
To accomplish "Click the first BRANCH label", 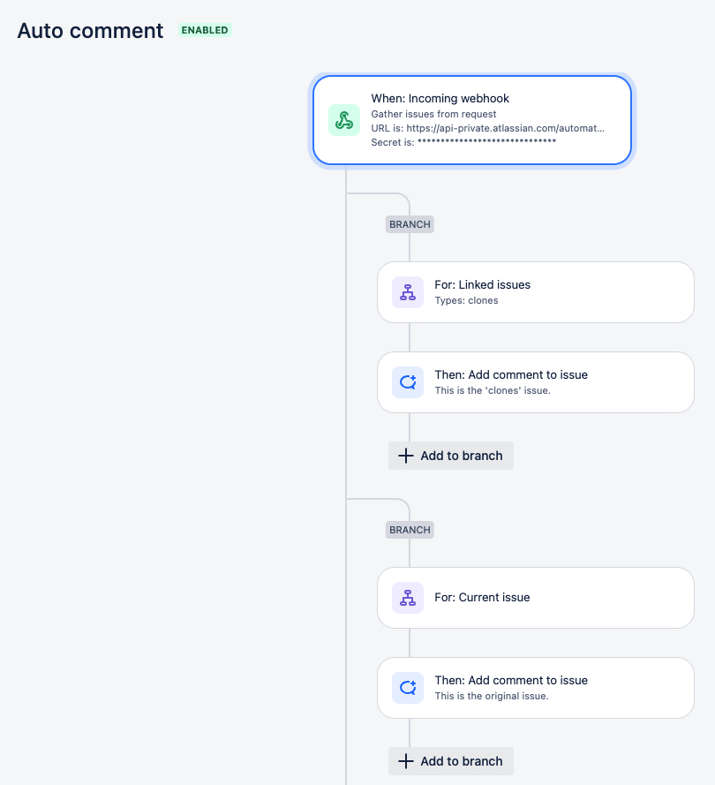I will (x=410, y=224).
